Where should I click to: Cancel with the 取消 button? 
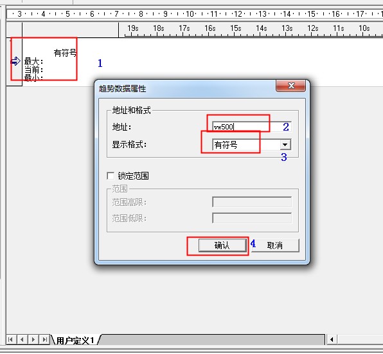pyautogui.click(x=275, y=245)
